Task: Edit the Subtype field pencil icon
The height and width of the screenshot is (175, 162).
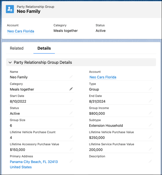Action: (x=150, y=125)
